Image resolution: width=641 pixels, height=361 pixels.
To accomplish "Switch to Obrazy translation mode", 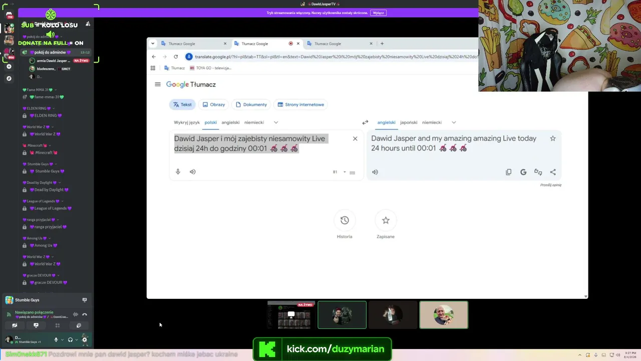I will click(x=213, y=105).
